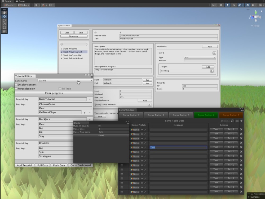Tick the last table row checkbox
The width and height of the screenshot is (265, 199).
point(122,192)
